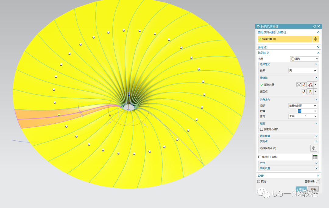
Task: Expand the 阵列设置 section
Action: tap(317, 168)
